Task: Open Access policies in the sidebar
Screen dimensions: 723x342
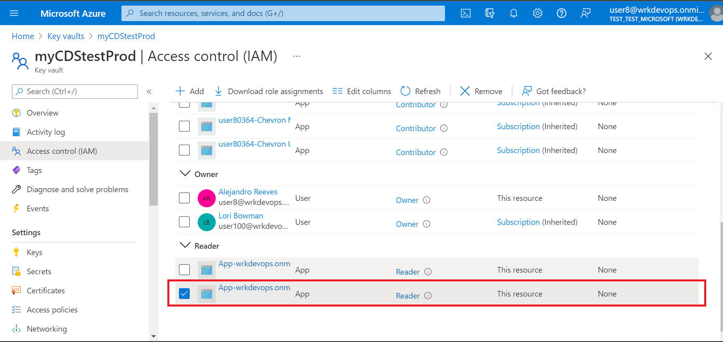Action: [x=52, y=310]
